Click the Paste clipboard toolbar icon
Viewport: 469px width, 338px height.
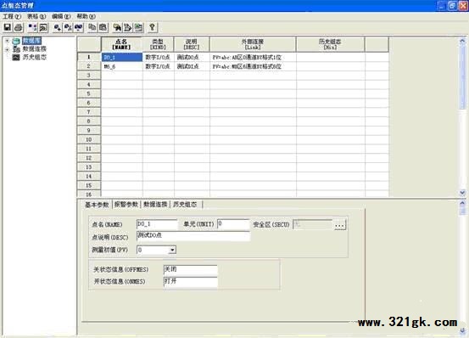click(103, 27)
